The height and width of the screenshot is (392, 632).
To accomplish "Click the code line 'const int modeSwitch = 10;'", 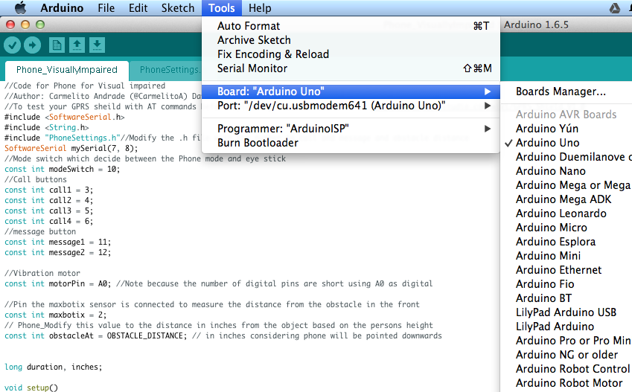I will [x=62, y=169].
